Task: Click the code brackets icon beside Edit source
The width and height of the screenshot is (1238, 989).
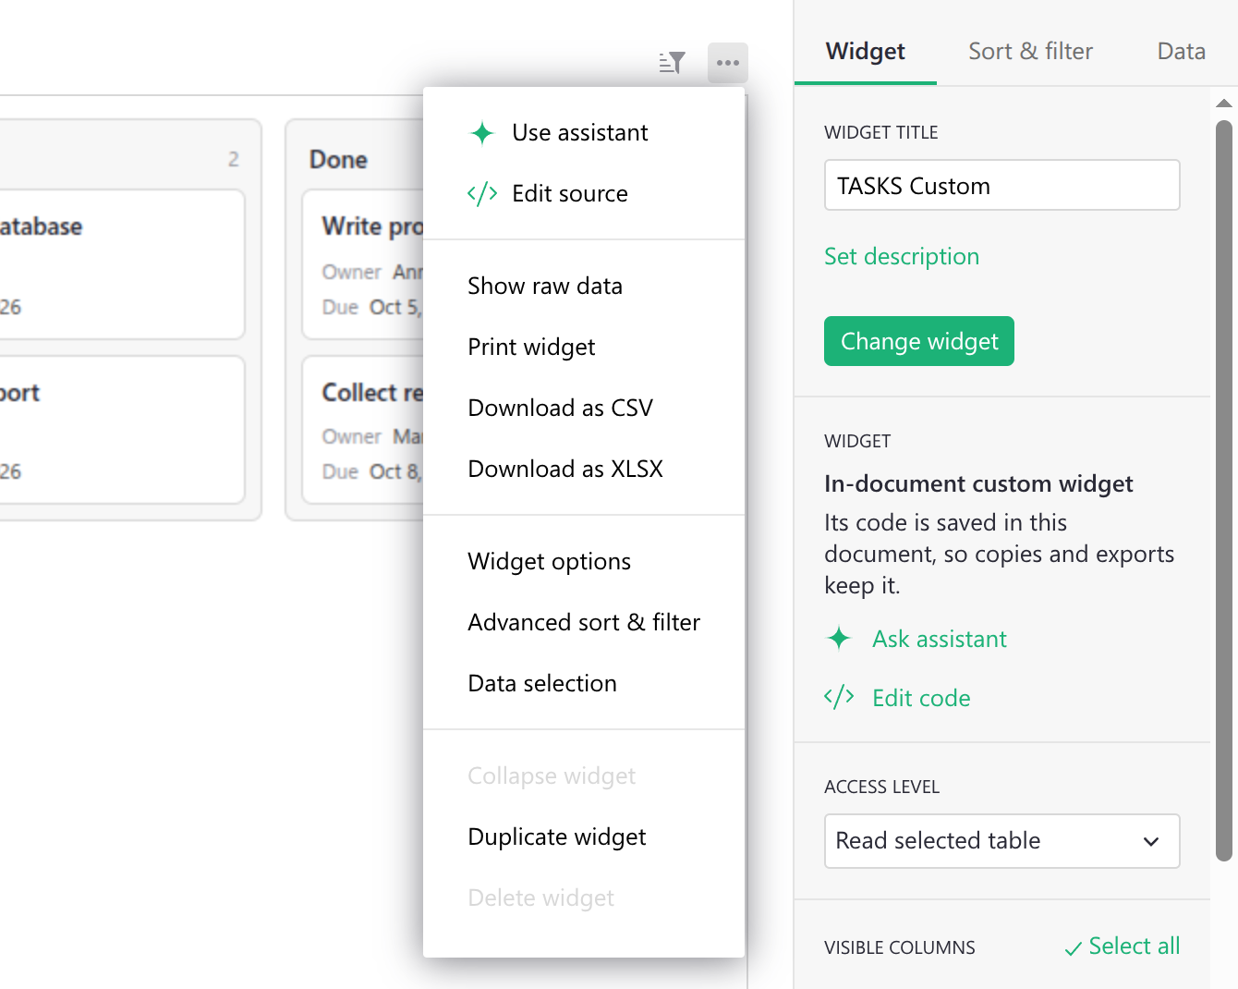Action: pos(482,194)
